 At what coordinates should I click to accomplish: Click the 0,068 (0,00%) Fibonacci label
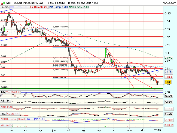pyautogui.click(x=59, y=77)
